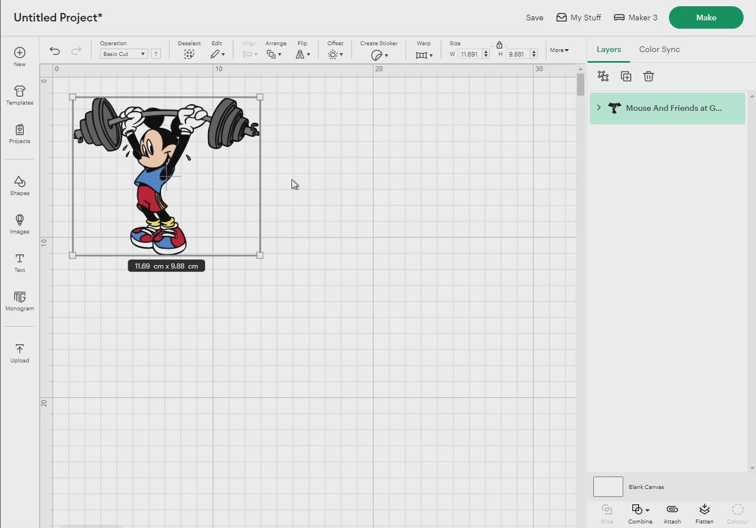Click the Untitled Project title
Viewport: 756px width, 528px height.
(x=58, y=18)
